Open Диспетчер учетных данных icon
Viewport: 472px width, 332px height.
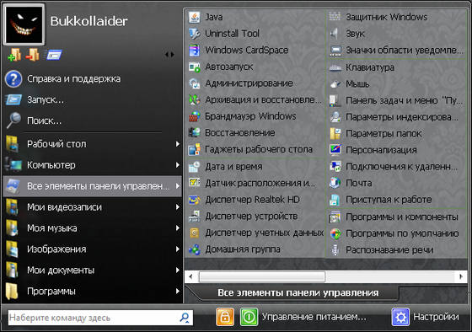(195, 233)
